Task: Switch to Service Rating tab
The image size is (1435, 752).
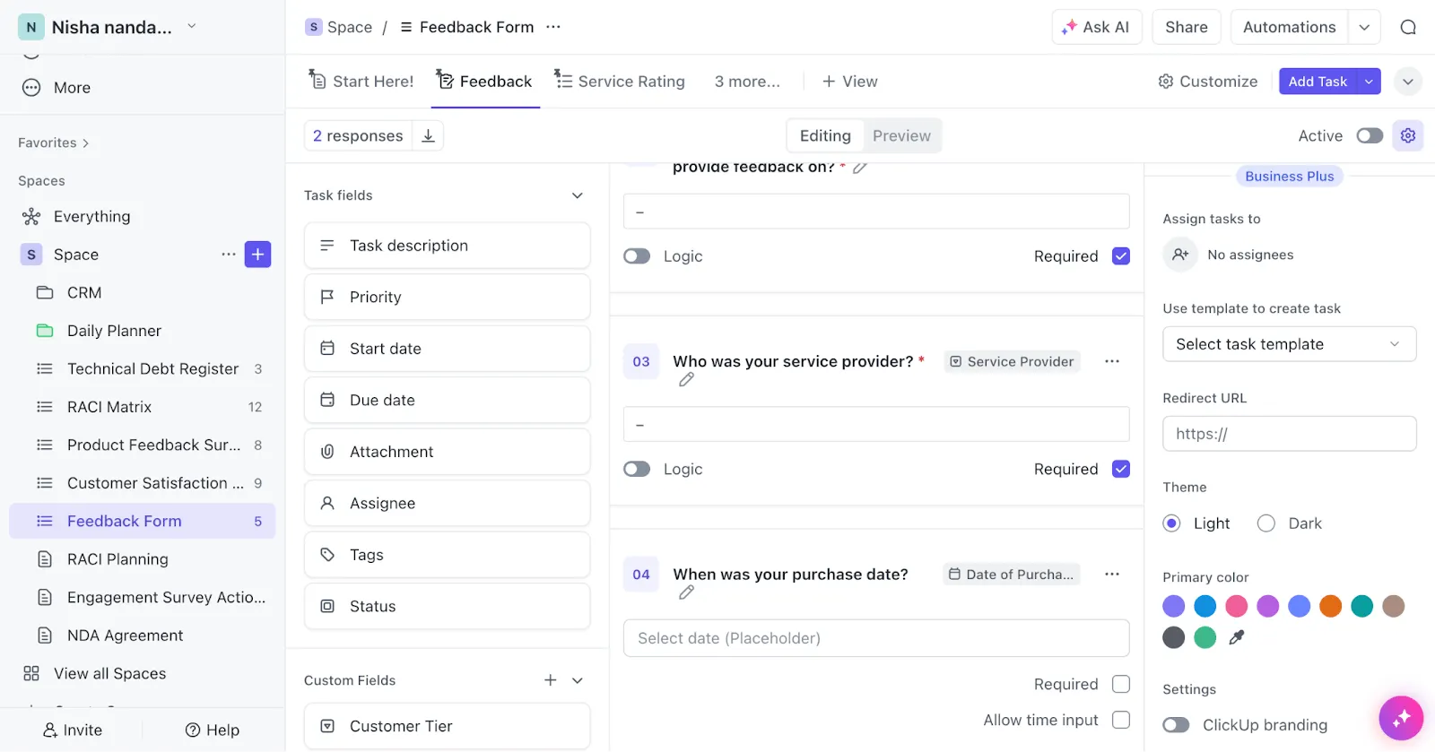Action: point(619,82)
